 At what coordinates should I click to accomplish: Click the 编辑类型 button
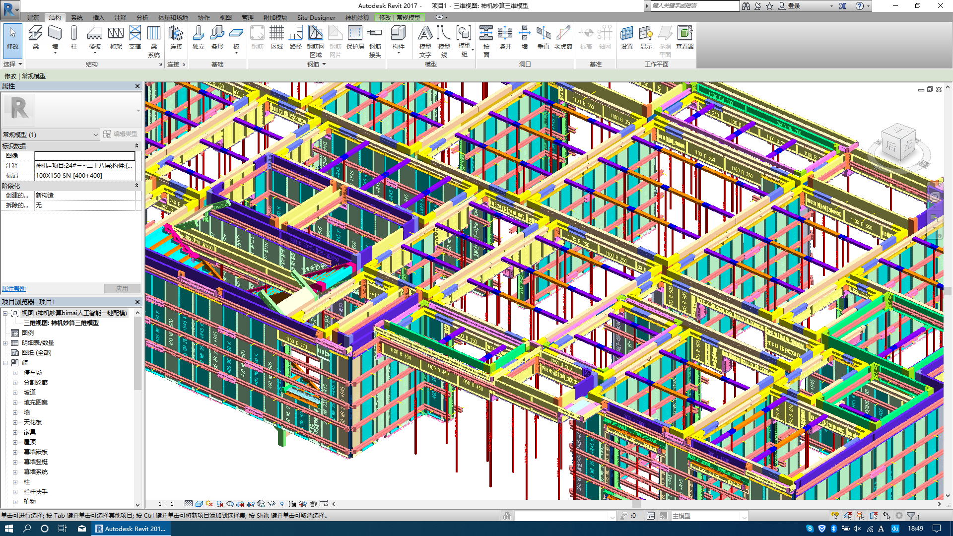pyautogui.click(x=121, y=134)
